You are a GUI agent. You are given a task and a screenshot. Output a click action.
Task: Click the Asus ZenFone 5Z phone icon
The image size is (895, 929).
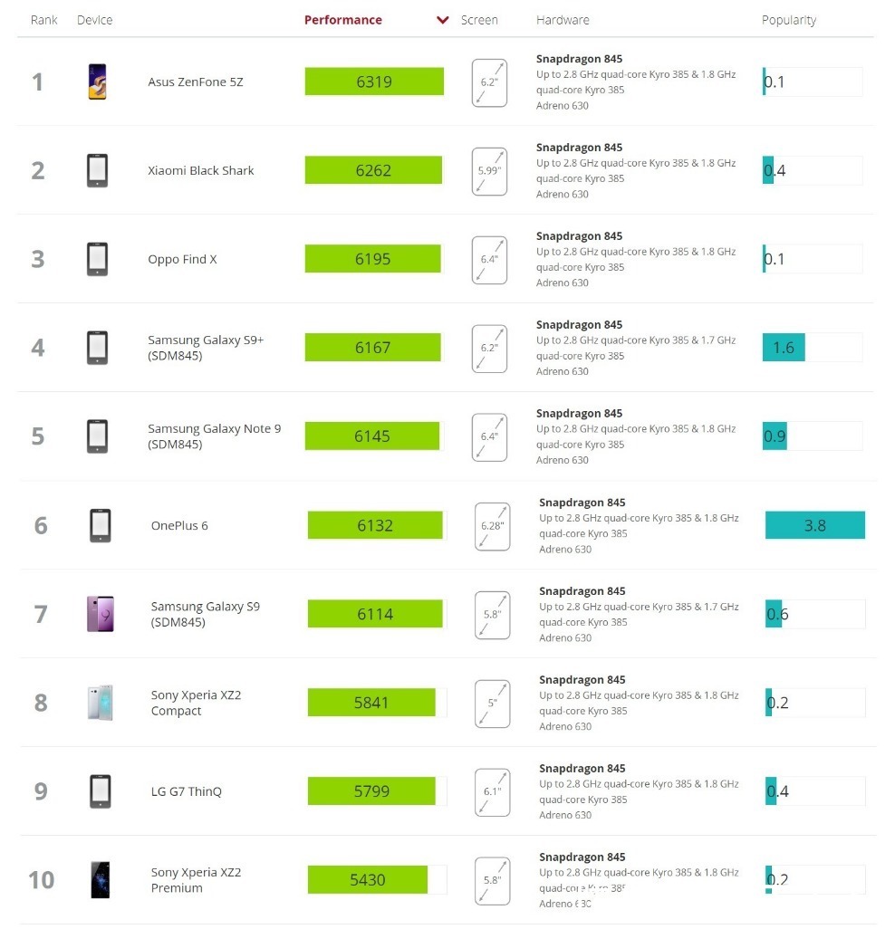97,81
